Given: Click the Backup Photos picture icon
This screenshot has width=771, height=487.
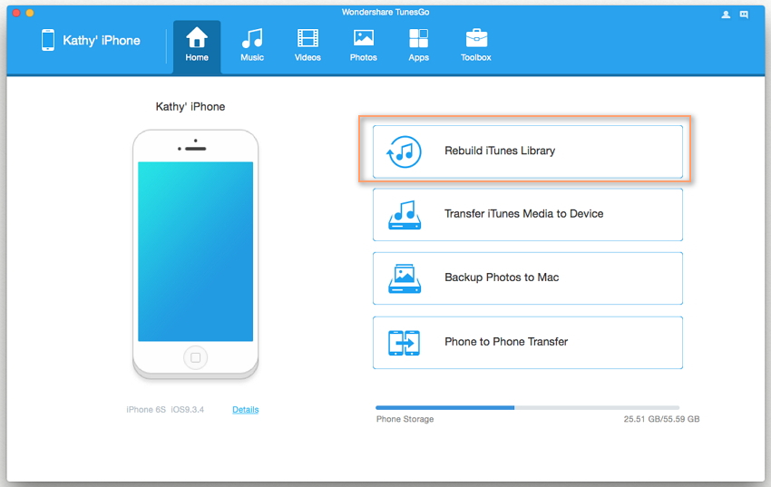Looking at the screenshot, I should [x=404, y=278].
